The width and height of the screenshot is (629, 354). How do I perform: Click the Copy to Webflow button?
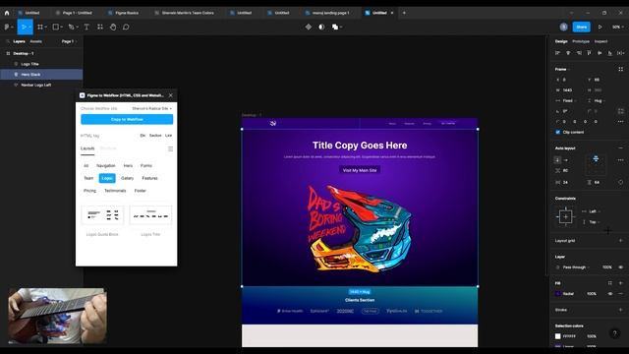(127, 119)
